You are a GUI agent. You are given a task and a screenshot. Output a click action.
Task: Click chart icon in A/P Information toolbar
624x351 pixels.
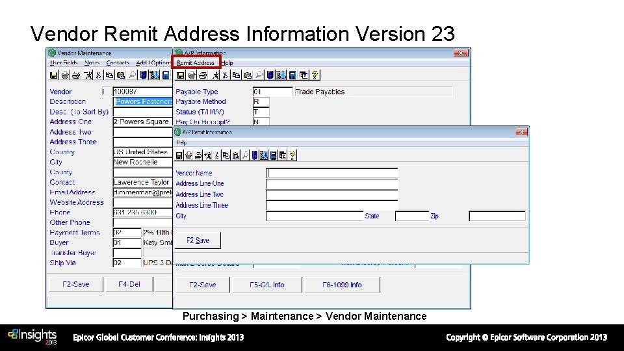coord(281,75)
